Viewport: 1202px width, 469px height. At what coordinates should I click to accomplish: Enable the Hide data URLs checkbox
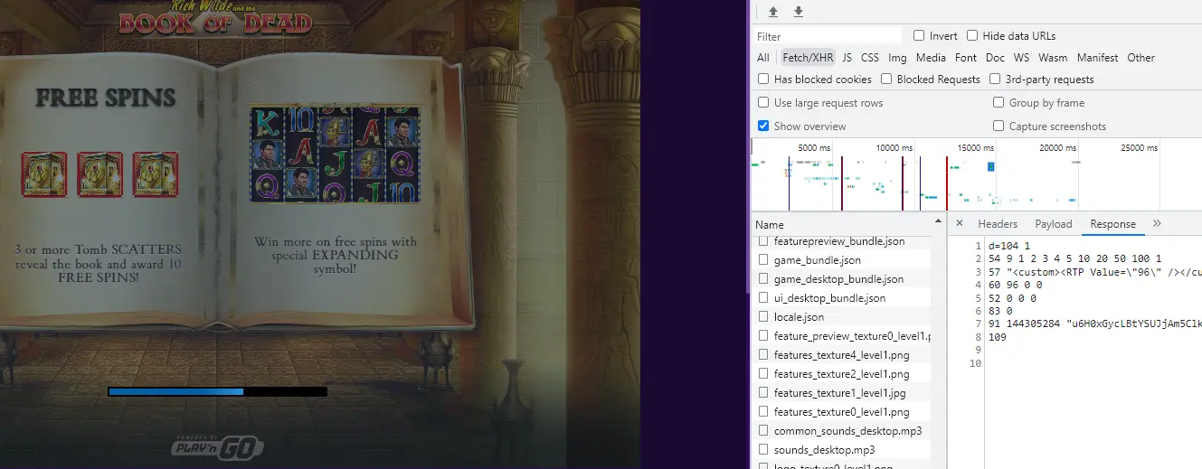click(x=972, y=36)
